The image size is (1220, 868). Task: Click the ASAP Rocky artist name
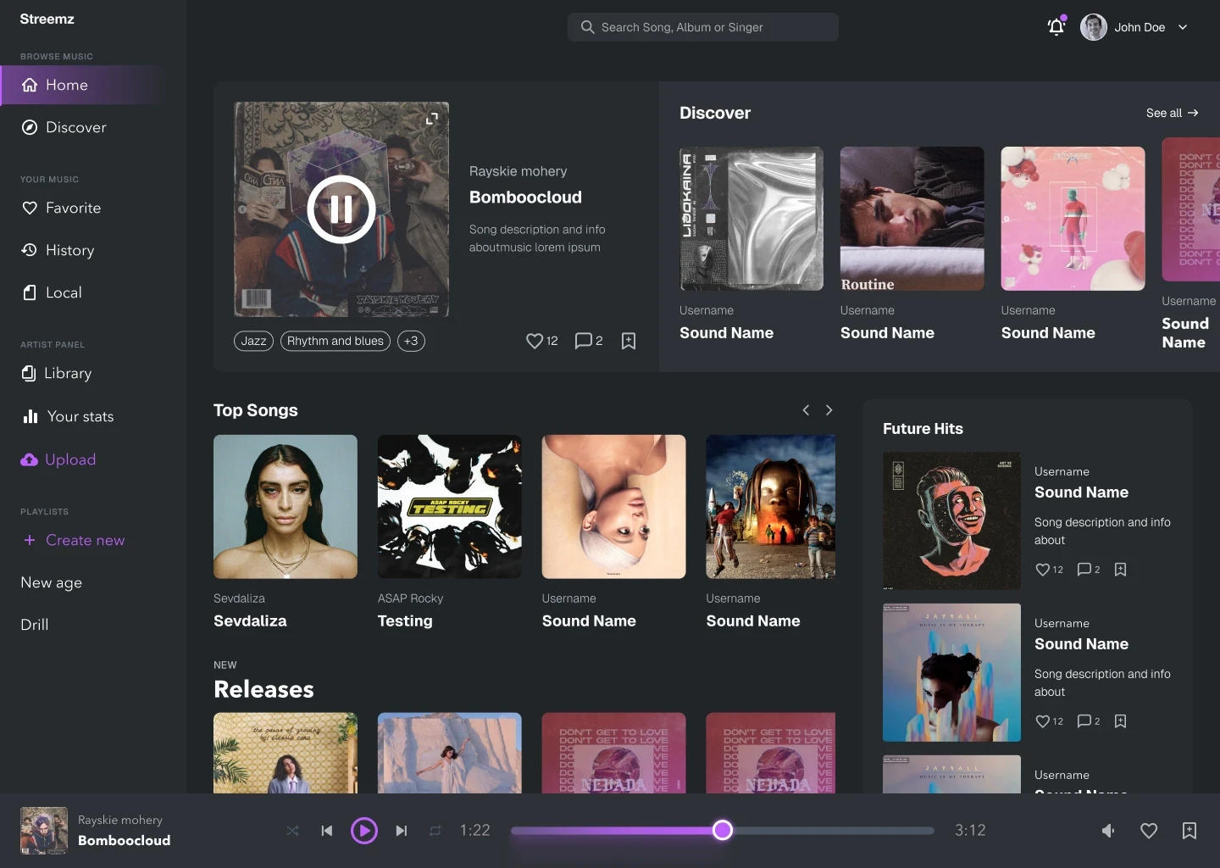(x=410, y=598)
